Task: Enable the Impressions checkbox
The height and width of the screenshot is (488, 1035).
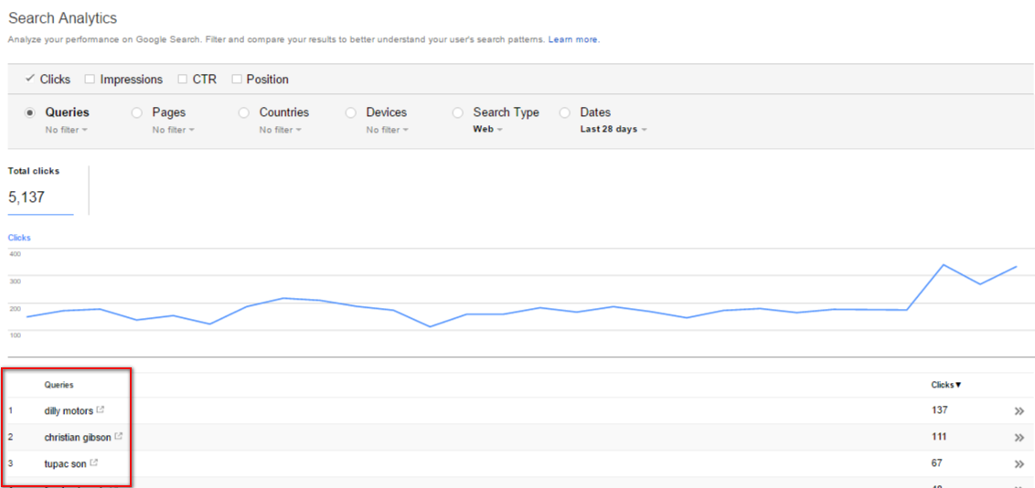Action: pos(90,80)
